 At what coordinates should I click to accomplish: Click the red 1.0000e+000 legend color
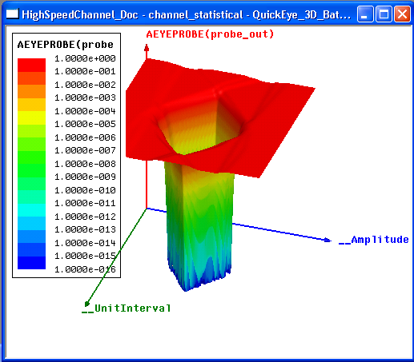pyautogui.click(x=31, y=65)
